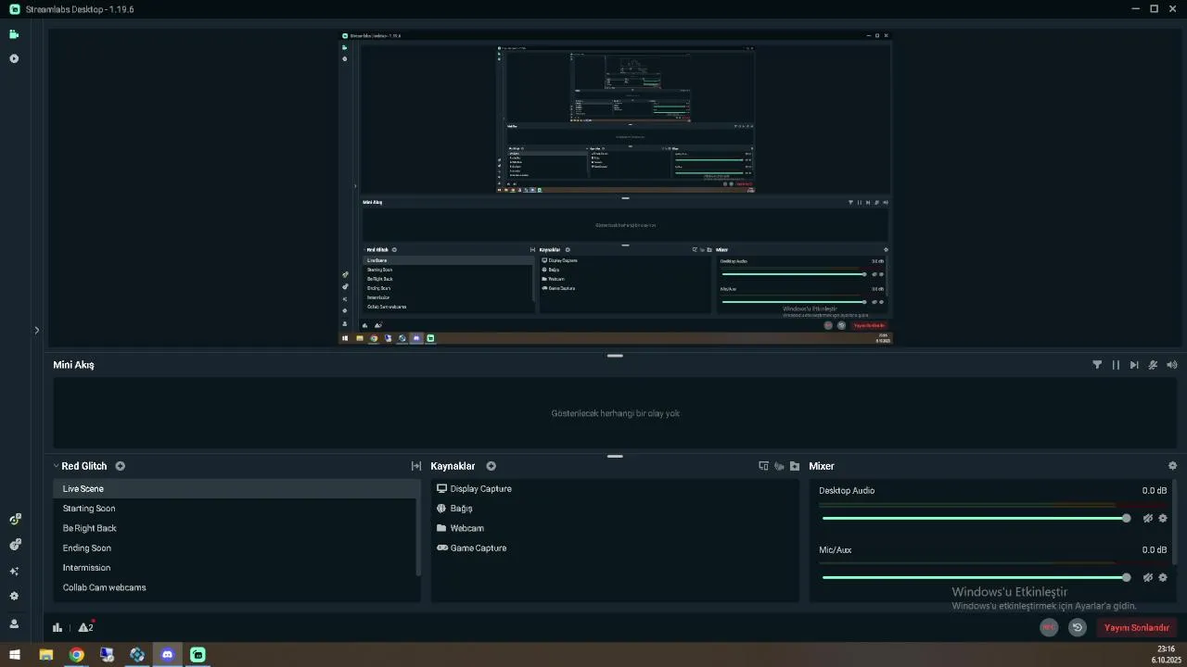Adjust the Mic/Aux volume slider
This screenshot has height=667, width=1187.
976,578
